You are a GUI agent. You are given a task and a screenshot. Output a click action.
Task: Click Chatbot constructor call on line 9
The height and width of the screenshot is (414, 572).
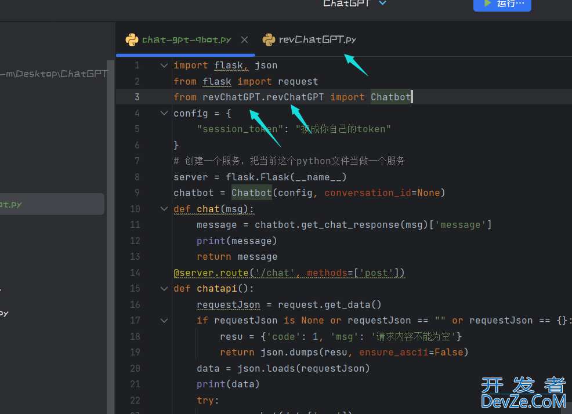click(x=251, y=193)
